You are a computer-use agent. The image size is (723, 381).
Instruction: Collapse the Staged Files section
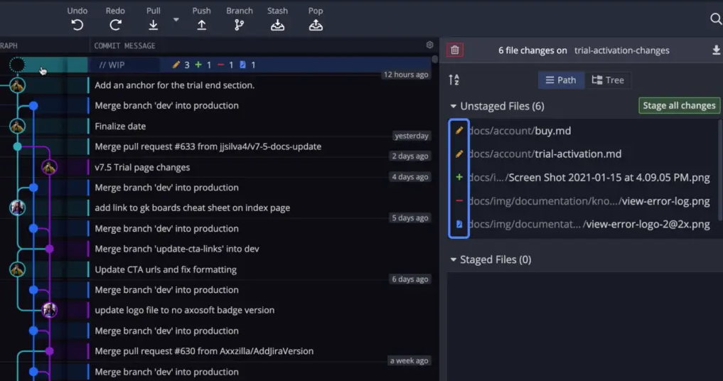(x=454, y=259)
